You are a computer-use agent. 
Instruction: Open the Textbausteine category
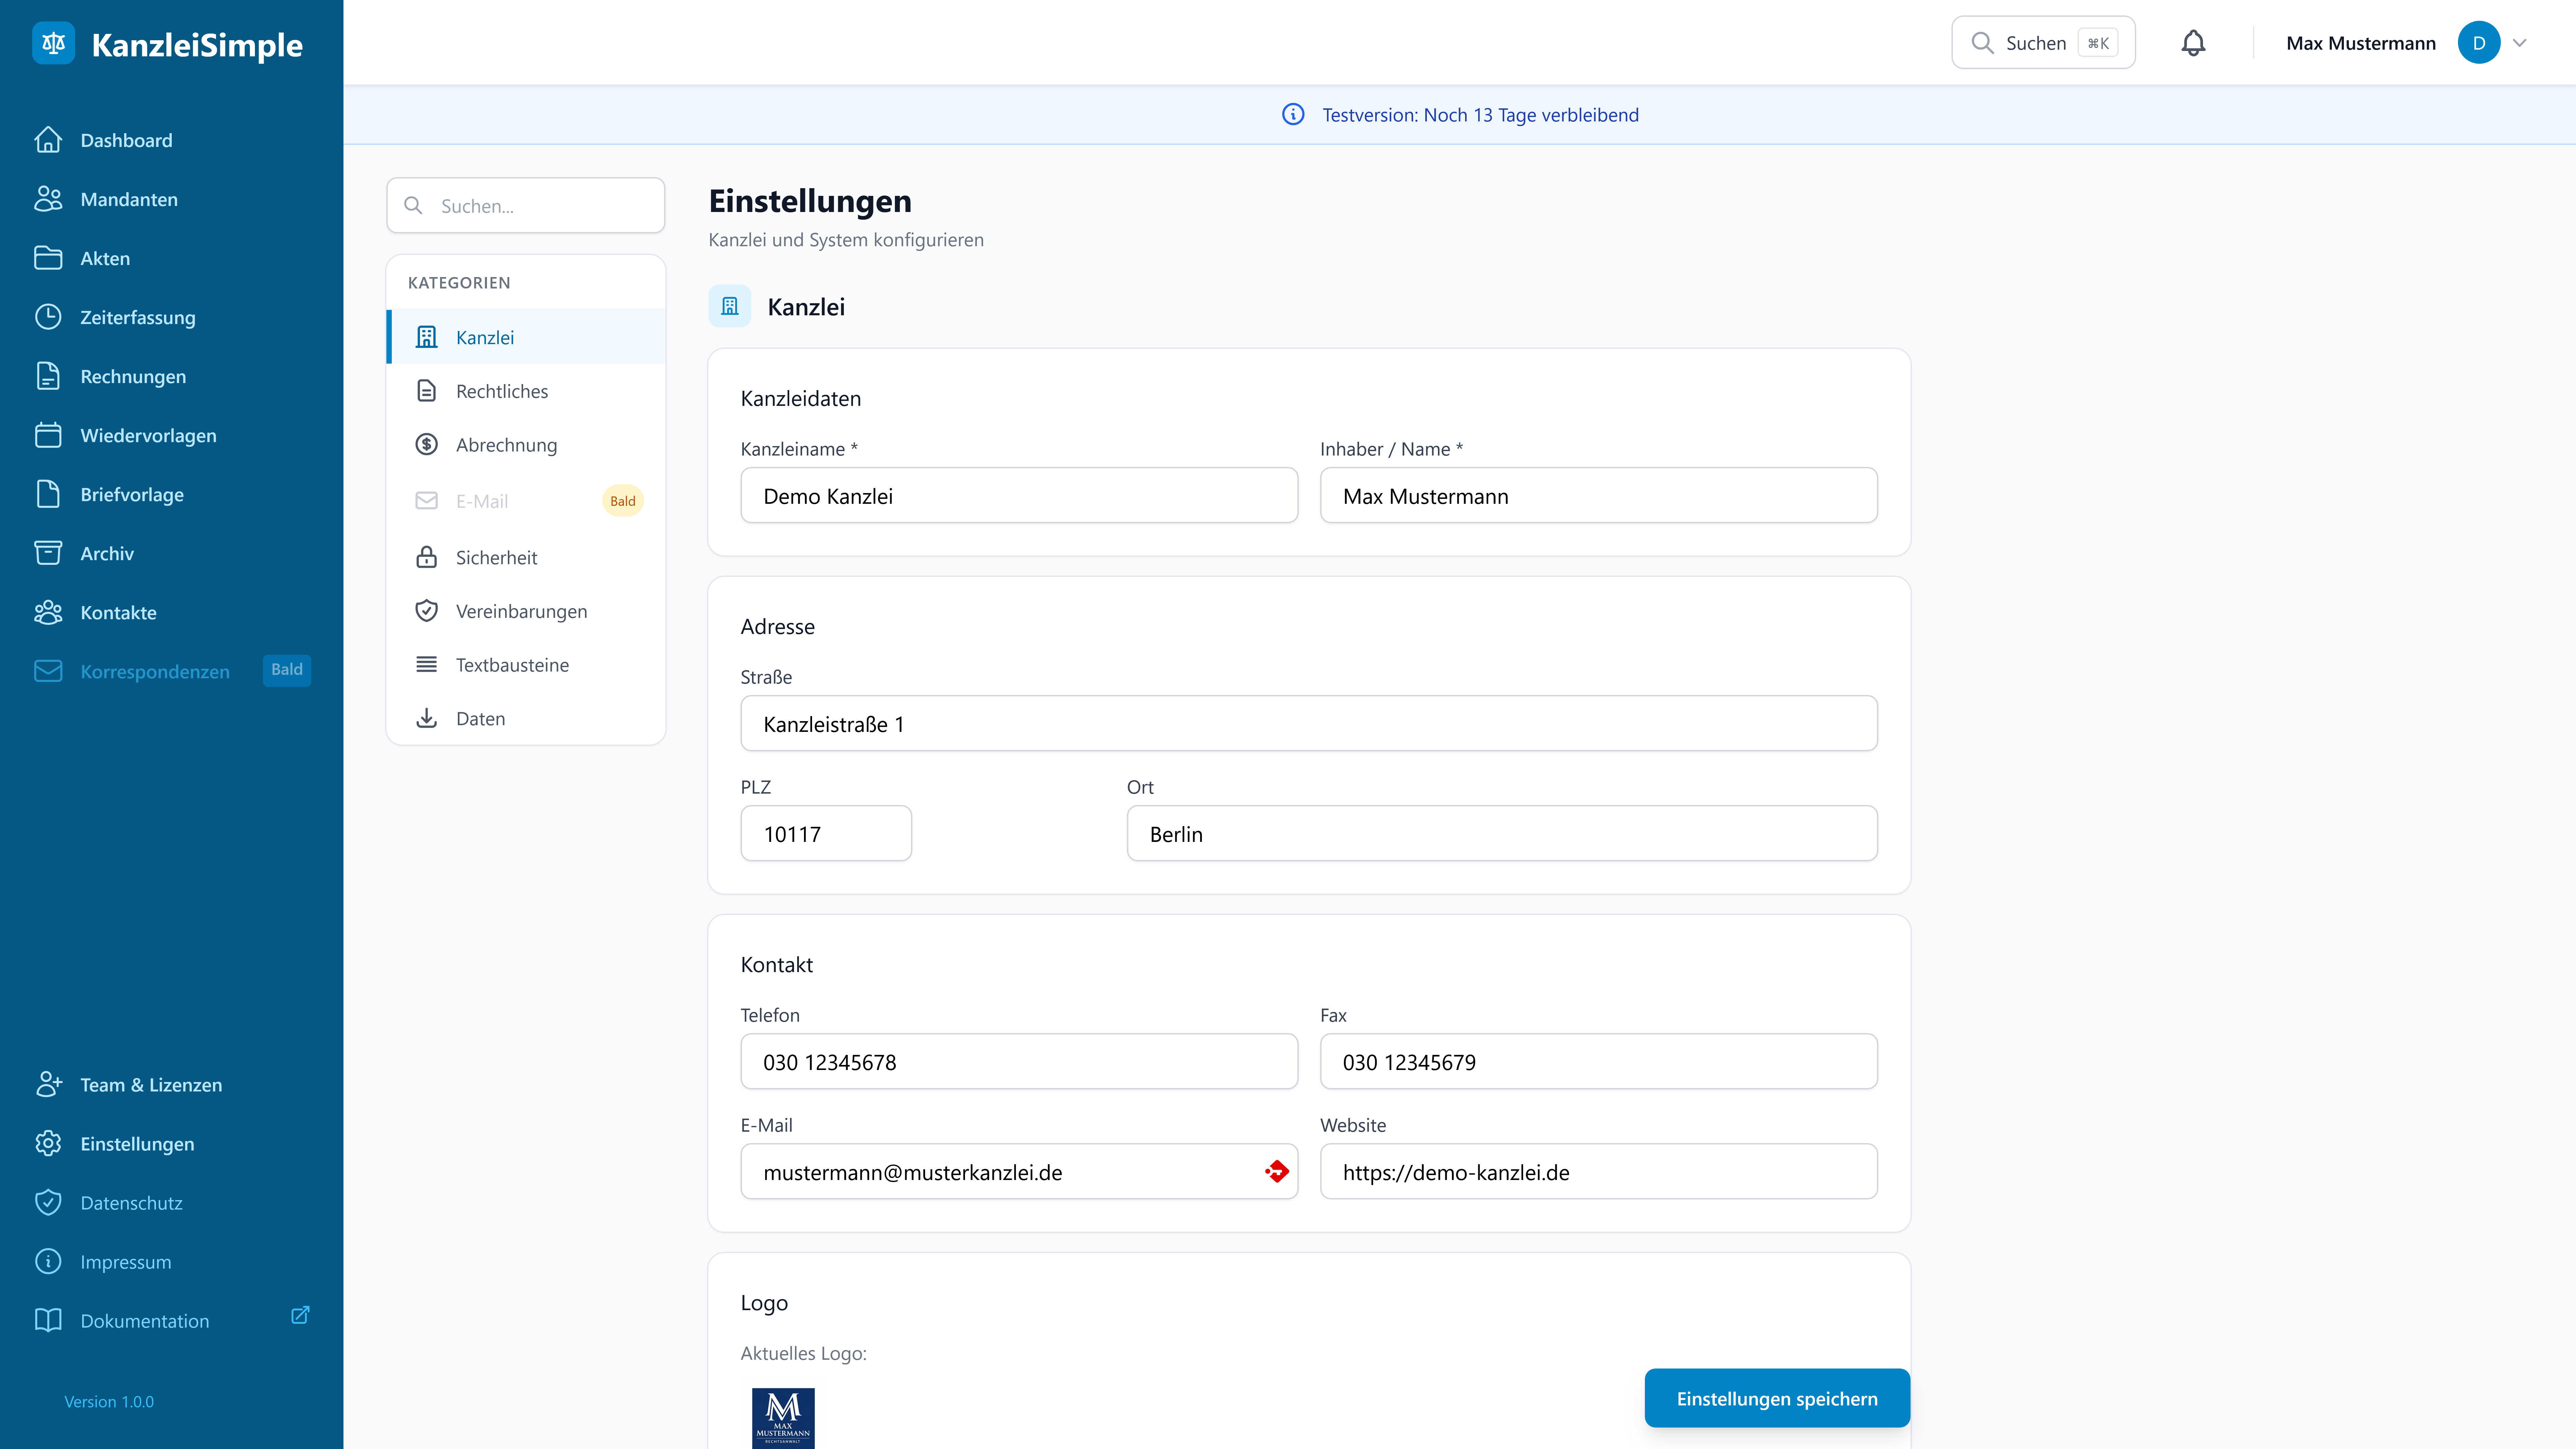[x=512, y=665]
